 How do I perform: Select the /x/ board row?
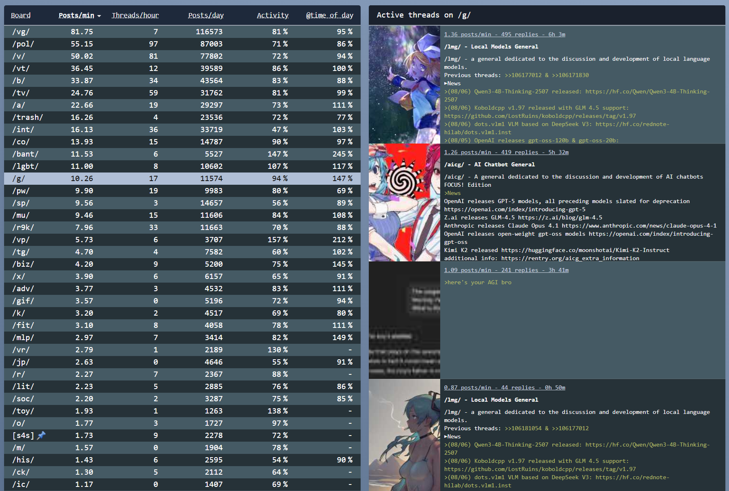tap(182, 276)
